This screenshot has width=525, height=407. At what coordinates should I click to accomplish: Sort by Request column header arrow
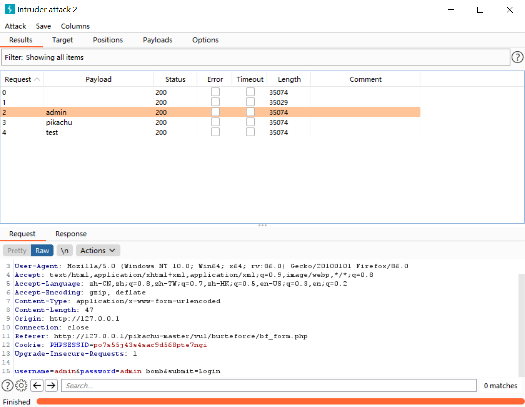[x=37, y=79]
